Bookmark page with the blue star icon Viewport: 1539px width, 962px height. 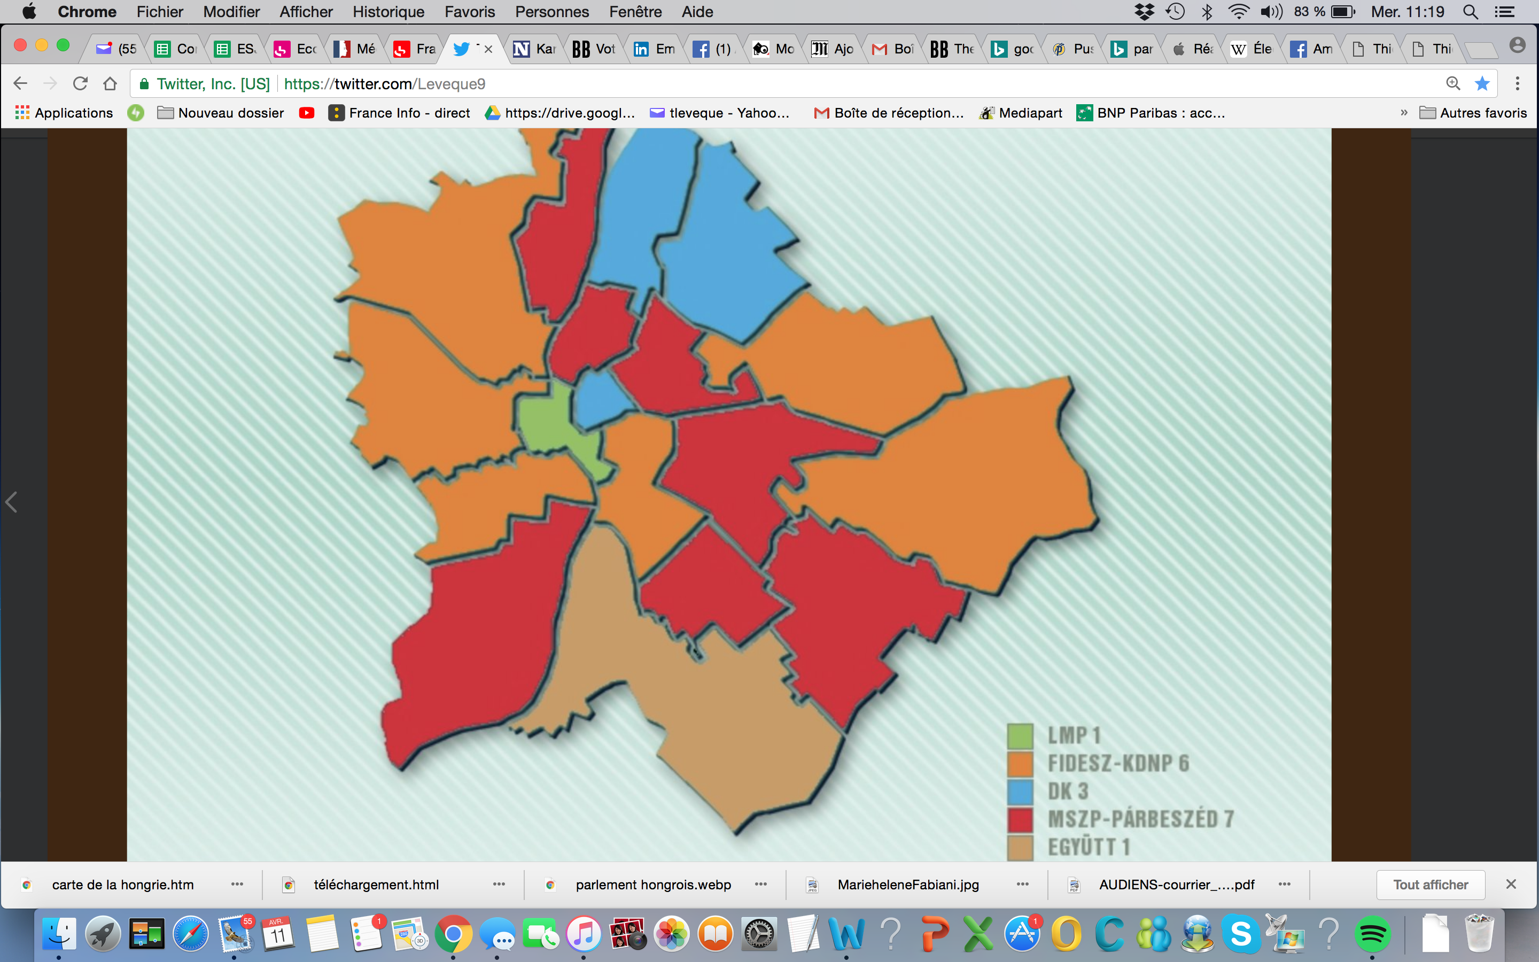(x=1482, y=83)
